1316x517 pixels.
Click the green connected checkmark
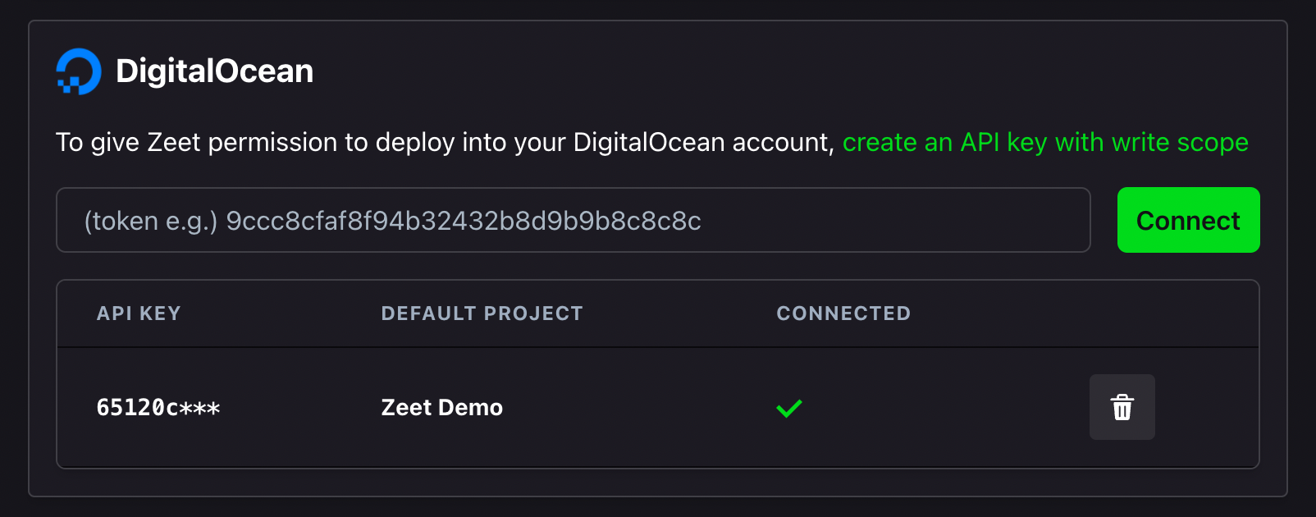click(789, 408)
